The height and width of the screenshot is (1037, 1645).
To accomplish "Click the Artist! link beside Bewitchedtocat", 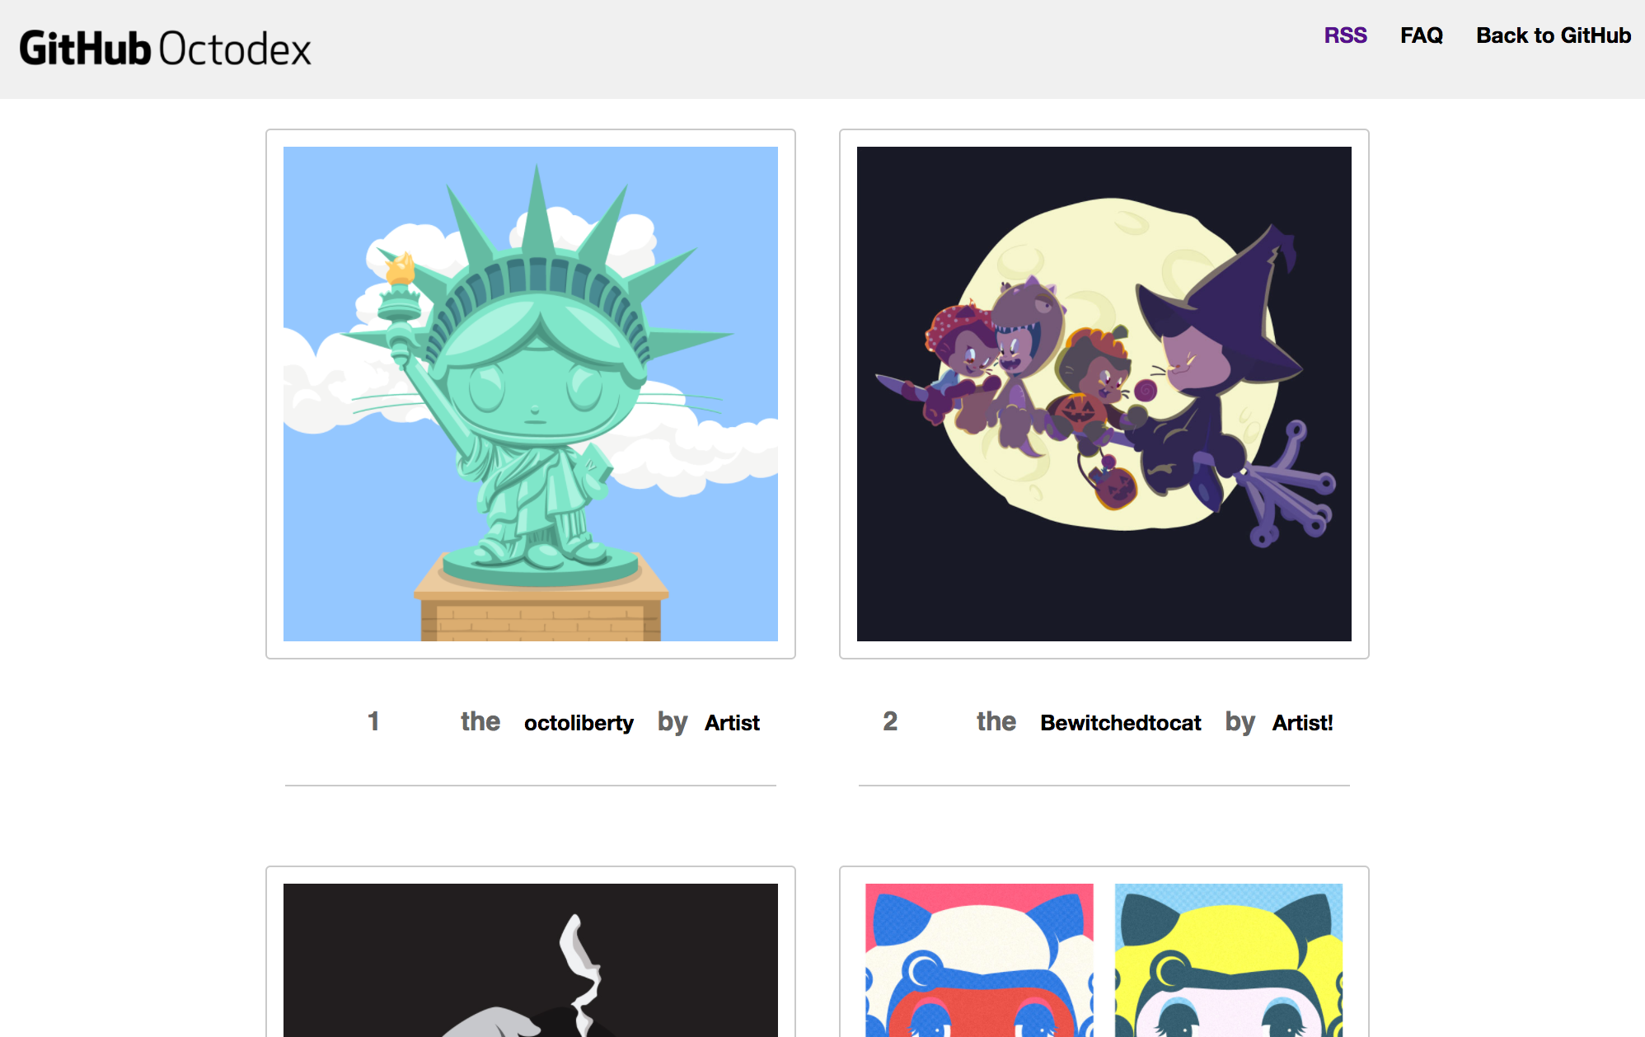I will [1302, 723].
